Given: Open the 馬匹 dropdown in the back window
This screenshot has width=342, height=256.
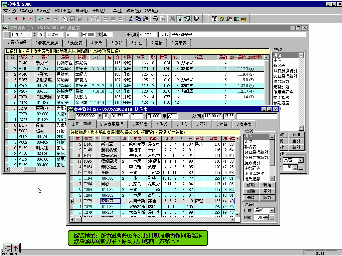Looking at the screenshot, I should tap(301, 160).
